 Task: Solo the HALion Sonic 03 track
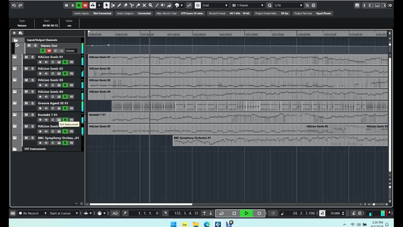coord(32,80)
